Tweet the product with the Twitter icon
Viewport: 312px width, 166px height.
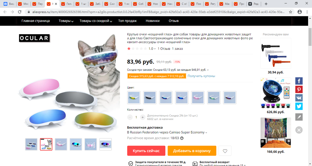click(299, 106)
